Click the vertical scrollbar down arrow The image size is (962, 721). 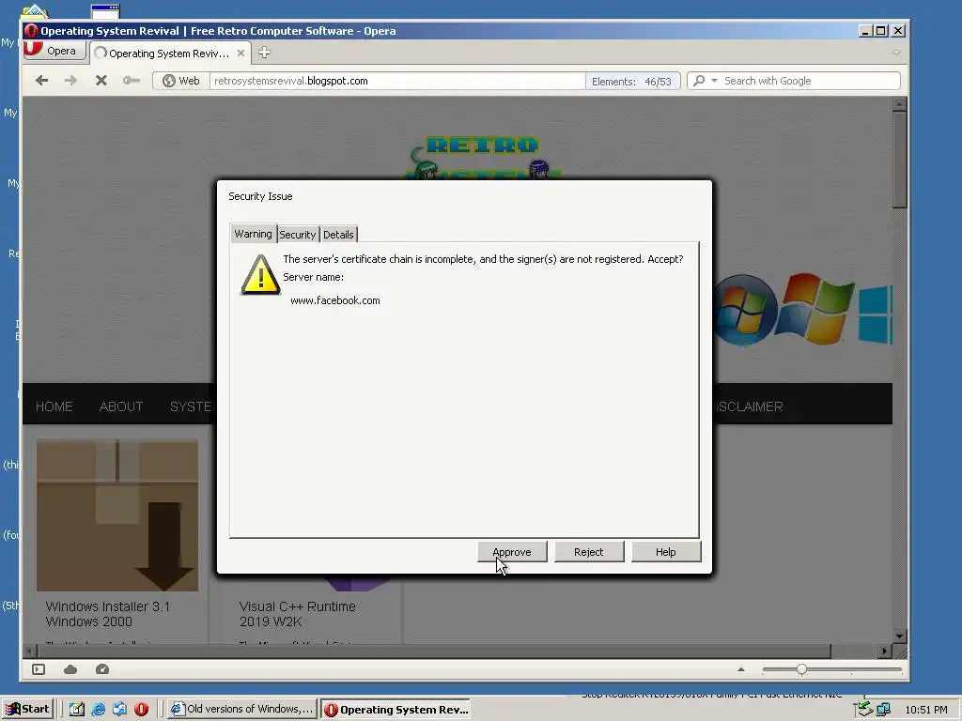(899, 637)
